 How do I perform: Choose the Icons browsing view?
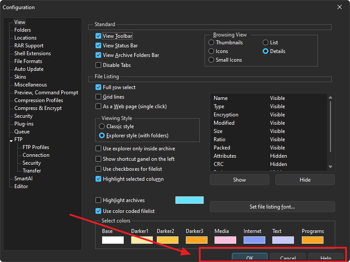[211, 51]
